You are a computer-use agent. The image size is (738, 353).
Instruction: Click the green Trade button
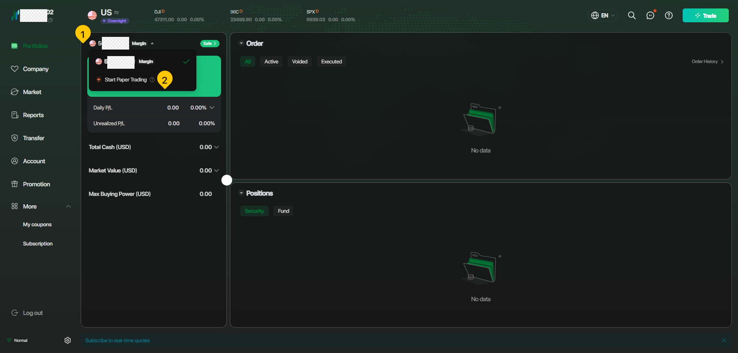(x=705, y=15)
